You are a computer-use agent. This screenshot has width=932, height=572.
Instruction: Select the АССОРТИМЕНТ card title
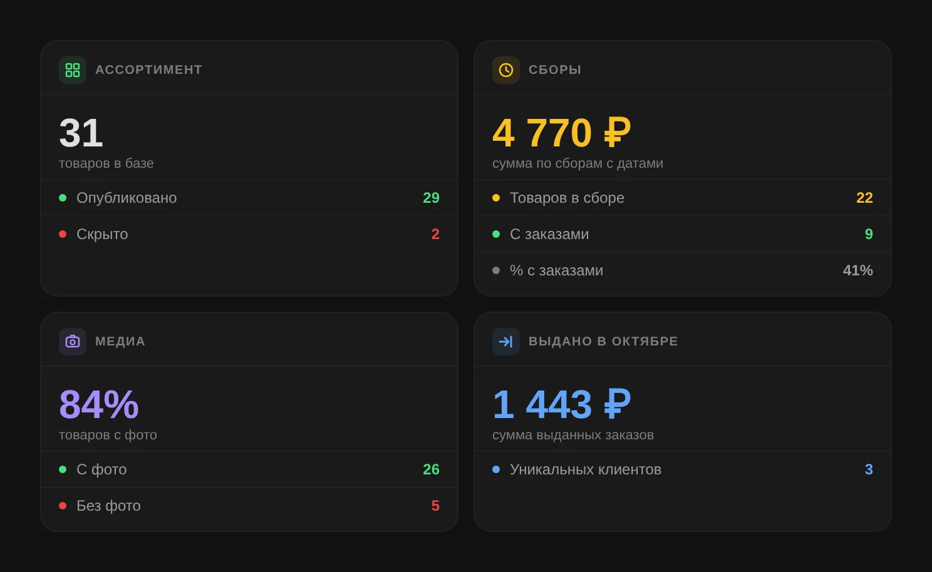pos(149,70)
